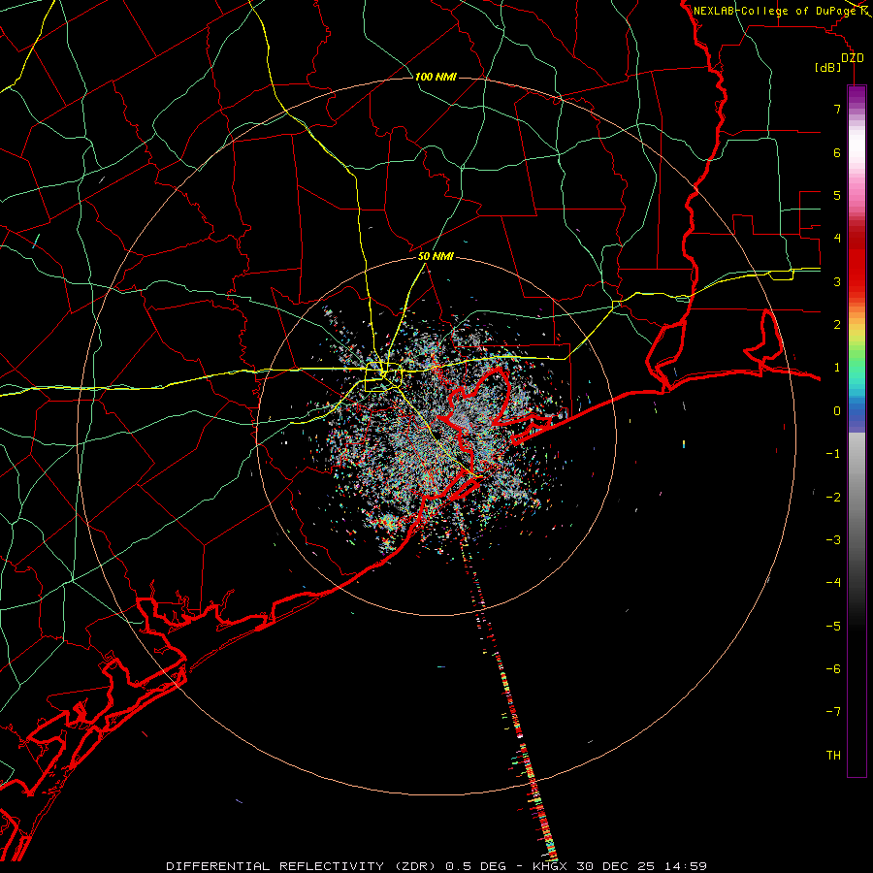Viewport: 873px width, 873px height.
Task: Click the '-2' value on the color scale
Action: point(833,497)
